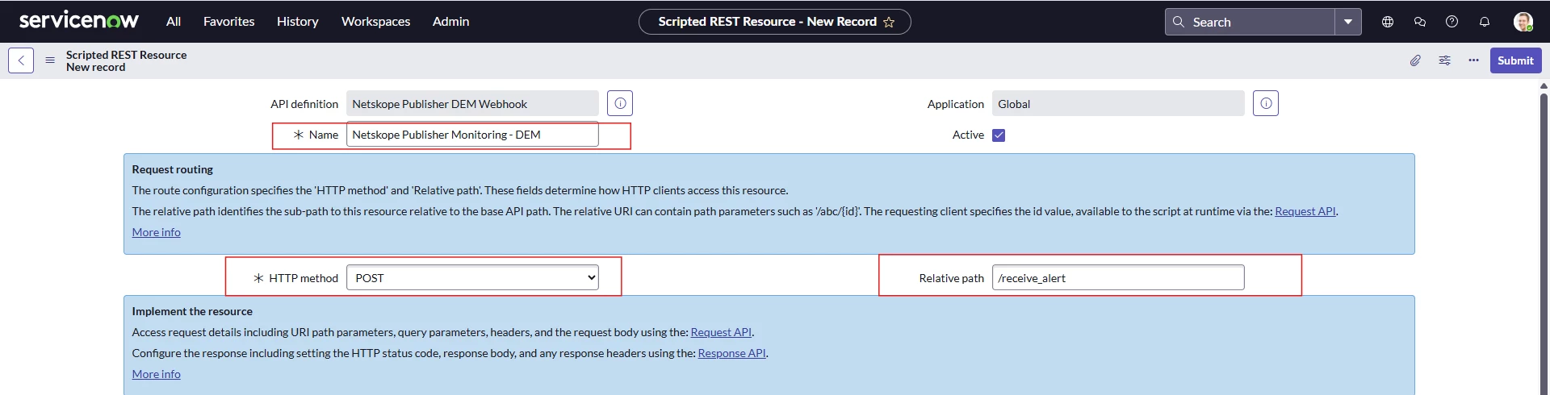Click the Name input field

tap(472, 135)
